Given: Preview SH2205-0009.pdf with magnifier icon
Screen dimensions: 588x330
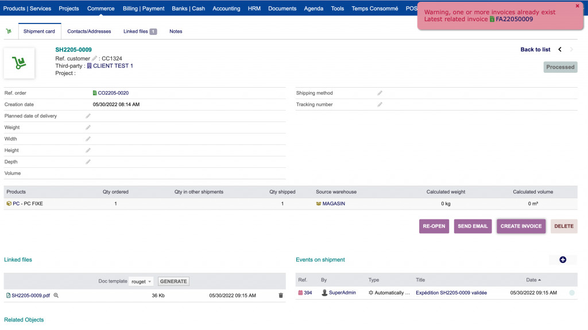Looking at the screenshot, I should click(56, 296).
